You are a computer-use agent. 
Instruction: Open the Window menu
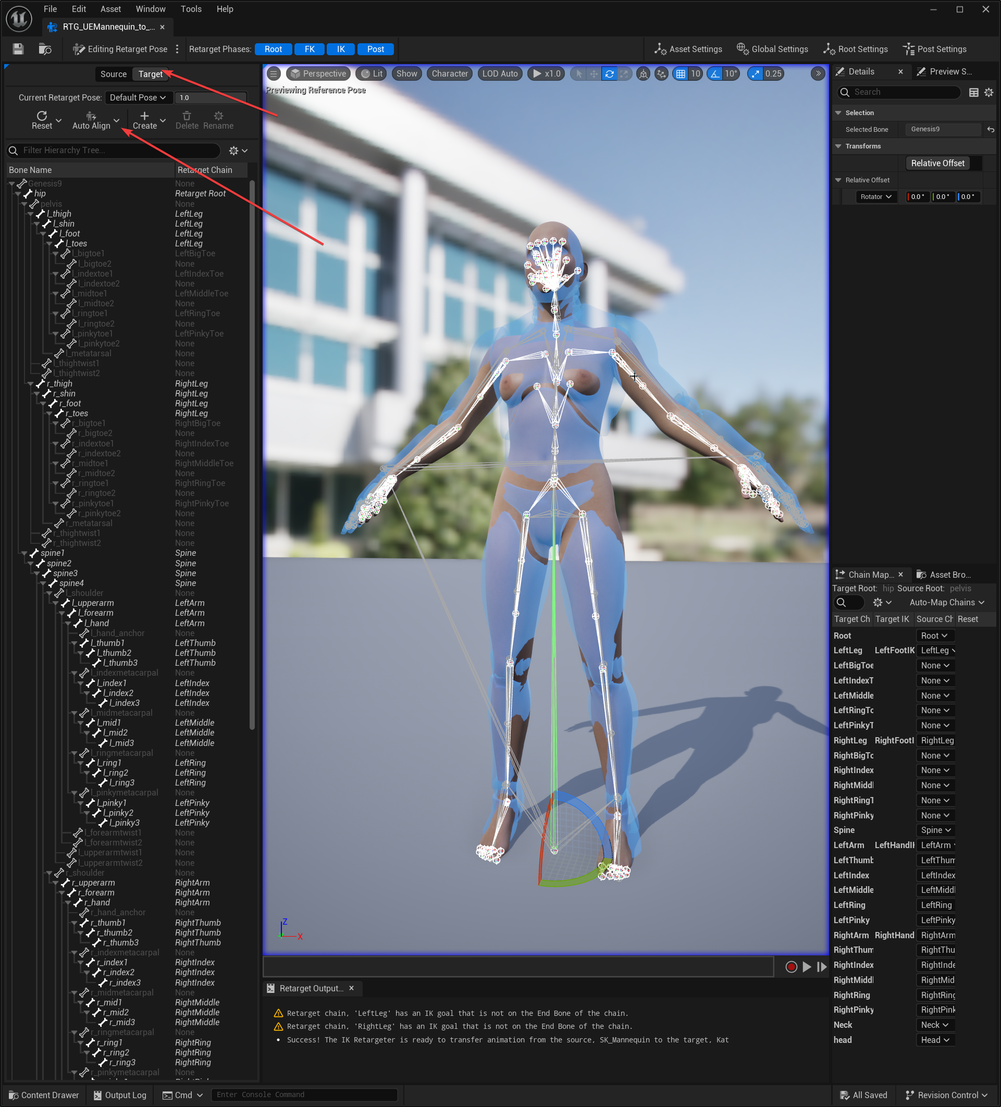(151, 9)
